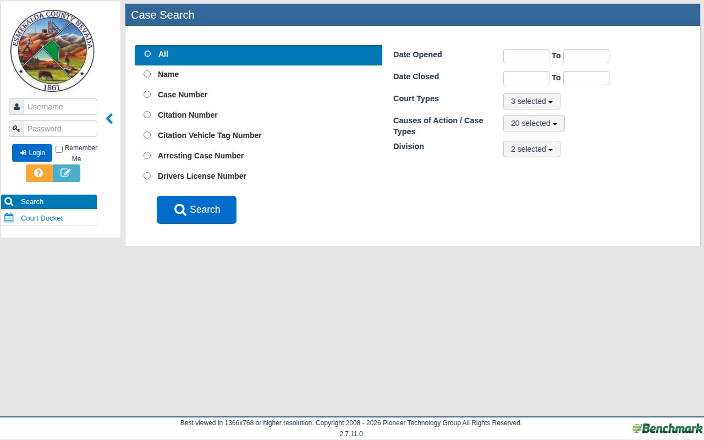This screenshot has width=704, height=440.
Task: Open the Court Types dropdown
Action: 532,101
